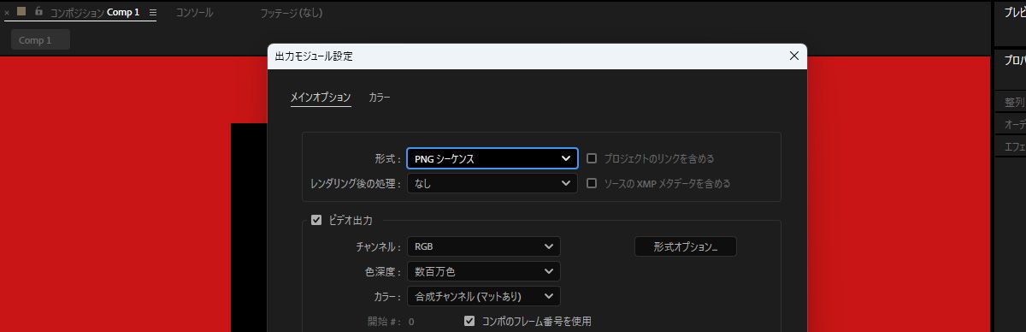Open the カラー dropdown showing 合成チャンネル
Image resolution: width=1026 pixels, height=332 pixels.
click(x=484, y=296)
